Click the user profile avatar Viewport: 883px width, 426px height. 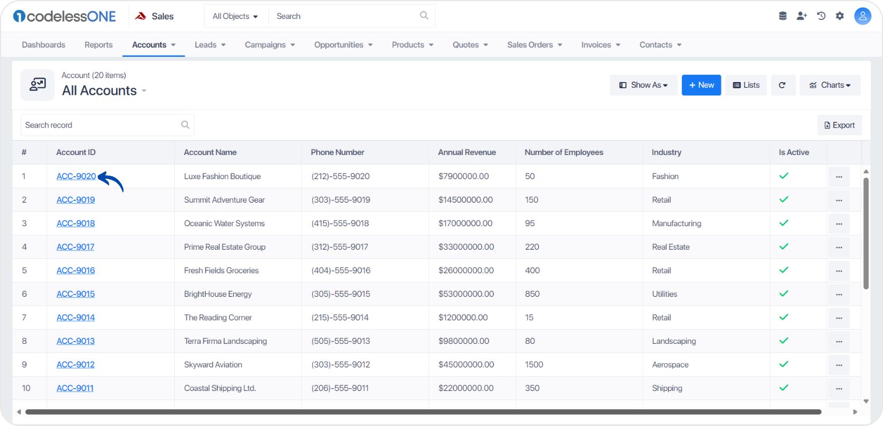863,16
